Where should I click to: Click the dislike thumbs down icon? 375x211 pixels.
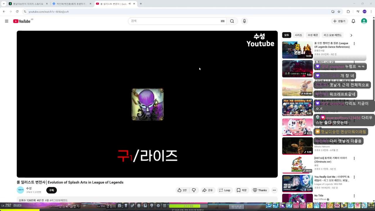(x=194, y=190)
